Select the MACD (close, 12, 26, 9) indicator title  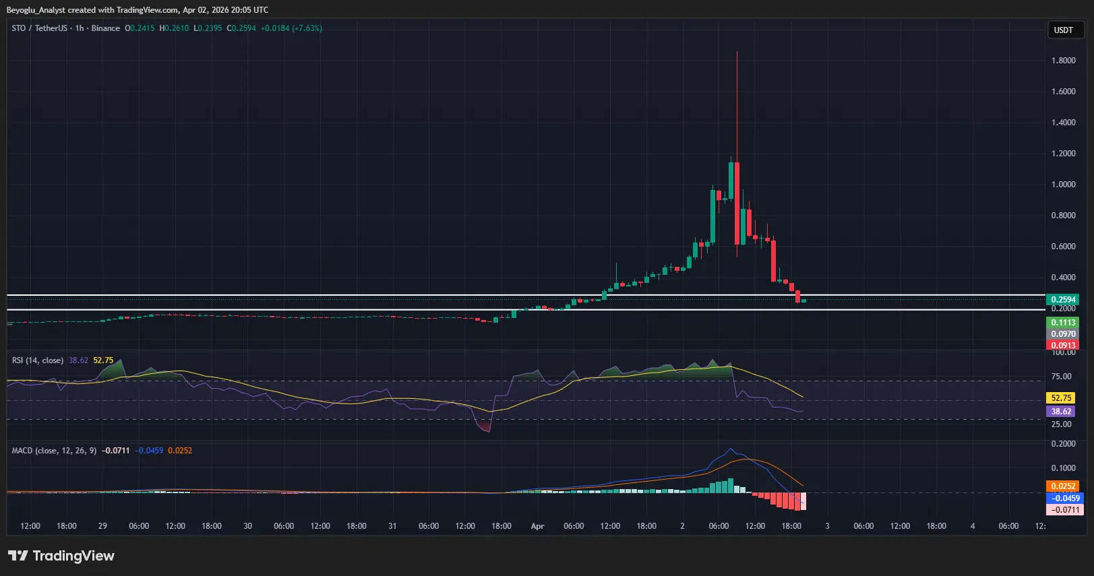pos(54,451)
